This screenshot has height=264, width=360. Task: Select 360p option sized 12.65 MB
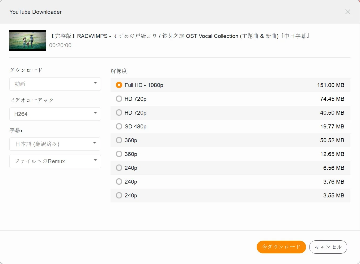click(x=119, y=154)
